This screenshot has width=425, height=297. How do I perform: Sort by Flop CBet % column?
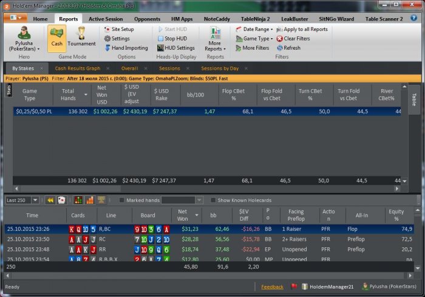238,95
